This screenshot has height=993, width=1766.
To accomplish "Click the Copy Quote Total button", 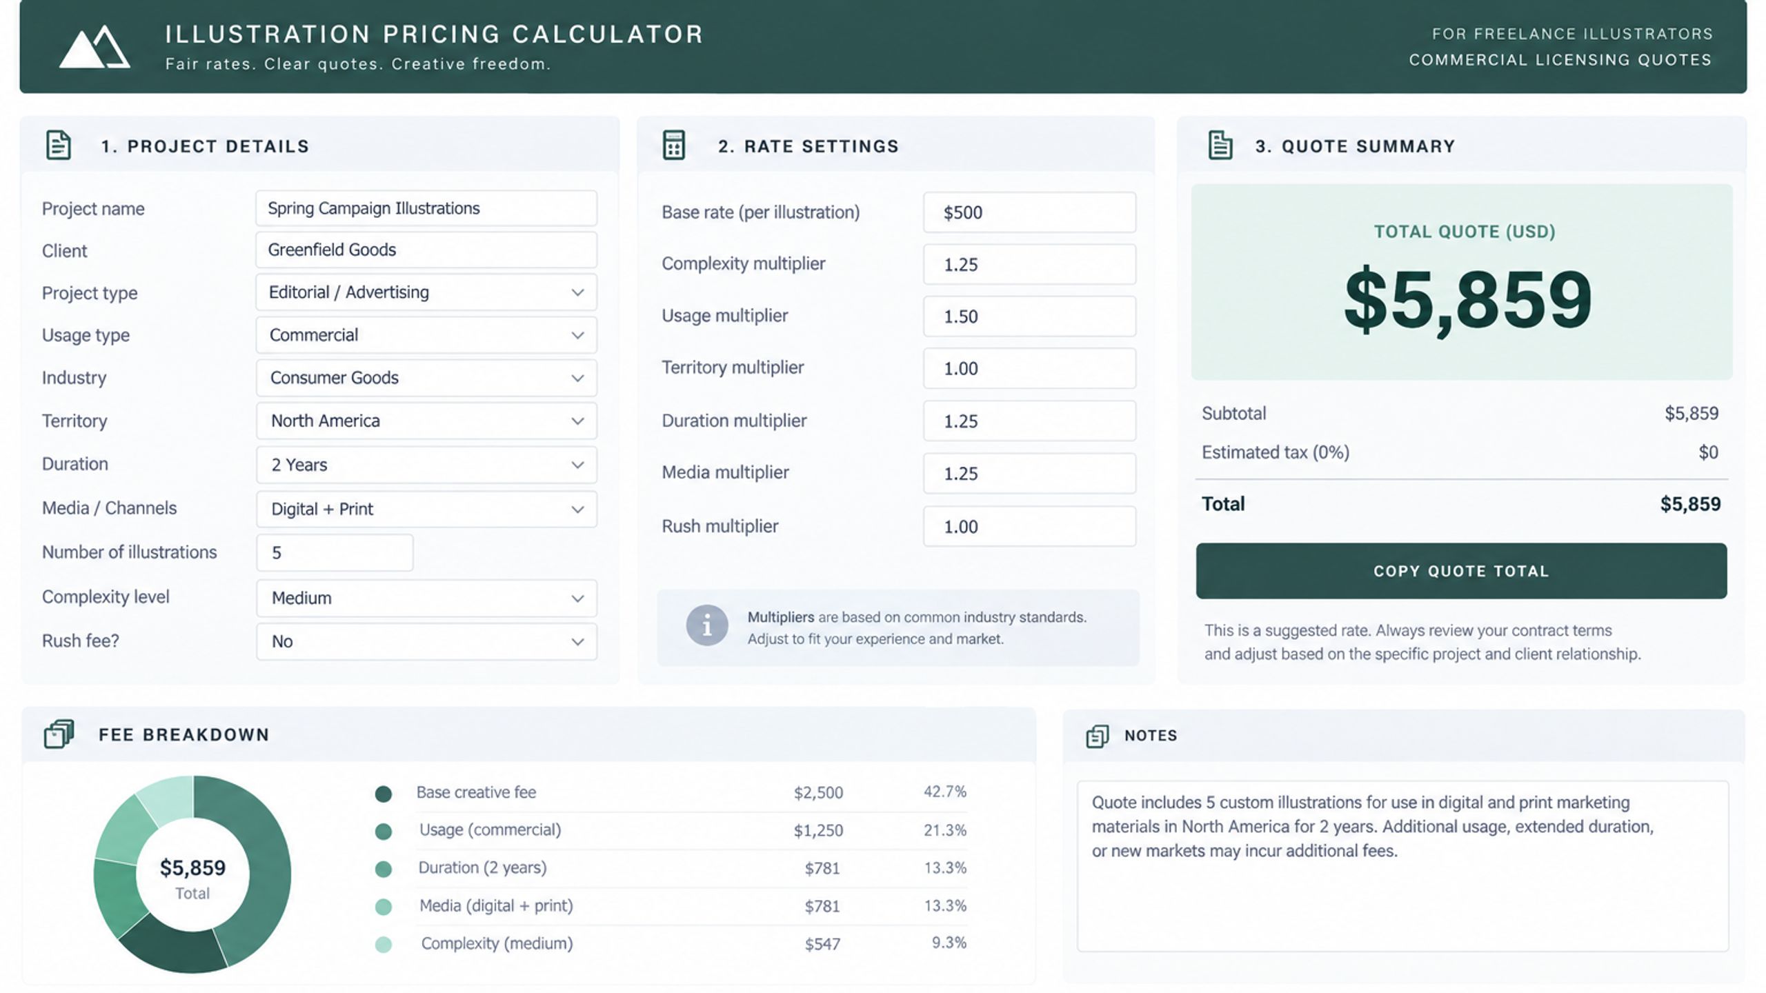I will point(1461,571).
